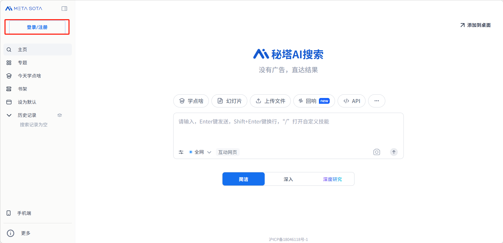The width and height of the screenshot is (503, 243).
Task: Collapse the sidebar with the panel icon
Action: click(x=64, y=9)
